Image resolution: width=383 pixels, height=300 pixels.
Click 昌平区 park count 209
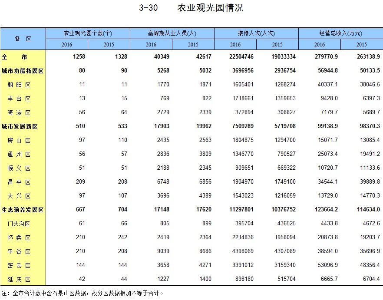pos(80,182)
